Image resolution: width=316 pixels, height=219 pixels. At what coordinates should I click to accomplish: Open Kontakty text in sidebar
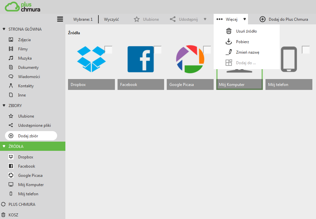26,86
